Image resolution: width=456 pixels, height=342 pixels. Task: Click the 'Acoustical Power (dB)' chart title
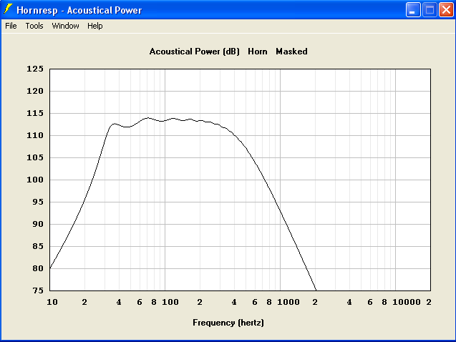194,52
